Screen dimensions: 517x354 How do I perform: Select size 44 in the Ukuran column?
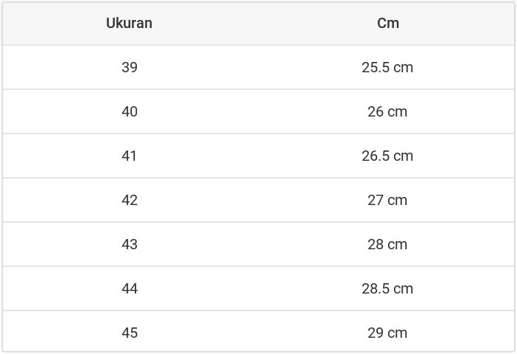point(130,288)
